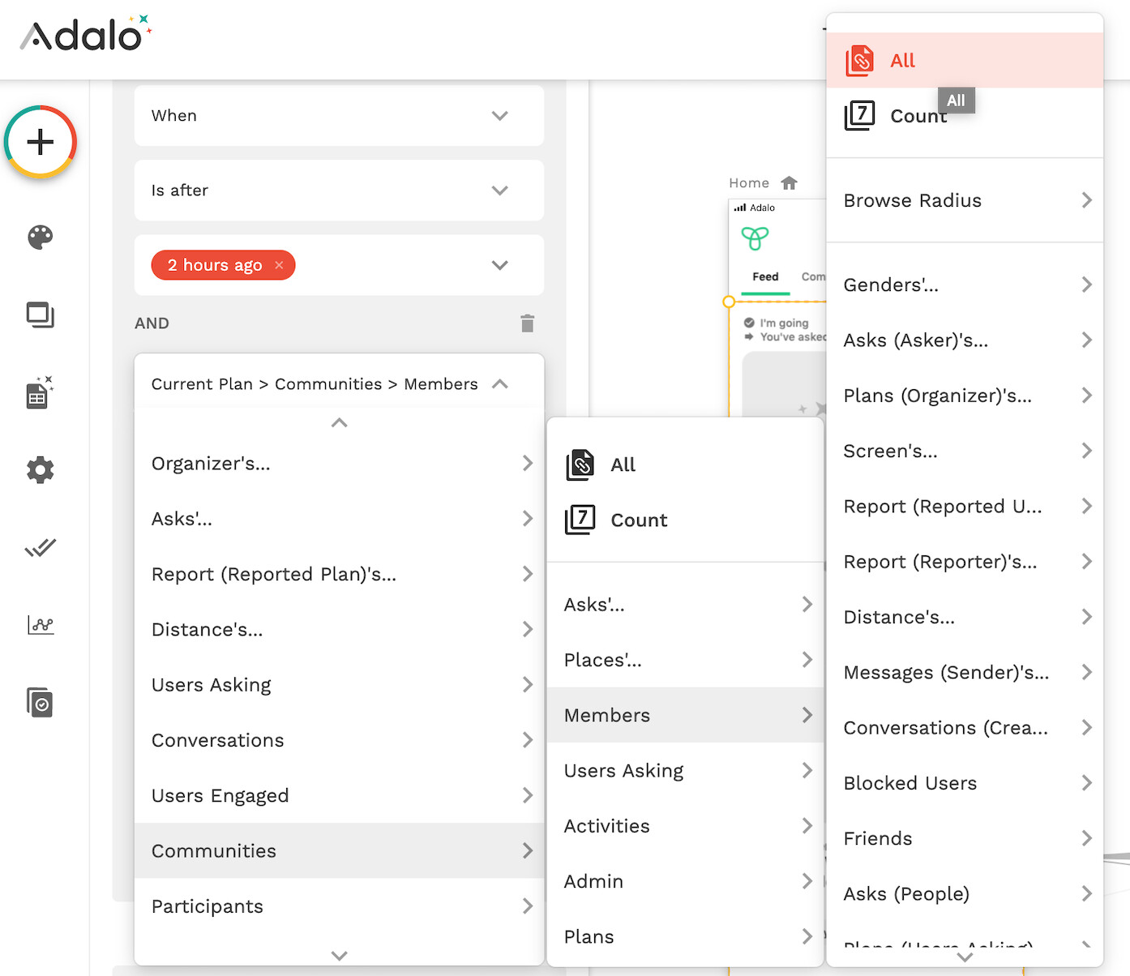Open the Screens panel icon

[40, 315]
